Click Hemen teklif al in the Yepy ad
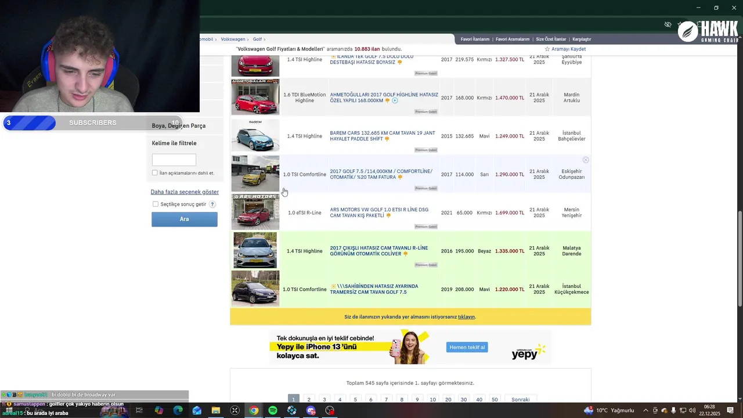 [x=467, y=347]
